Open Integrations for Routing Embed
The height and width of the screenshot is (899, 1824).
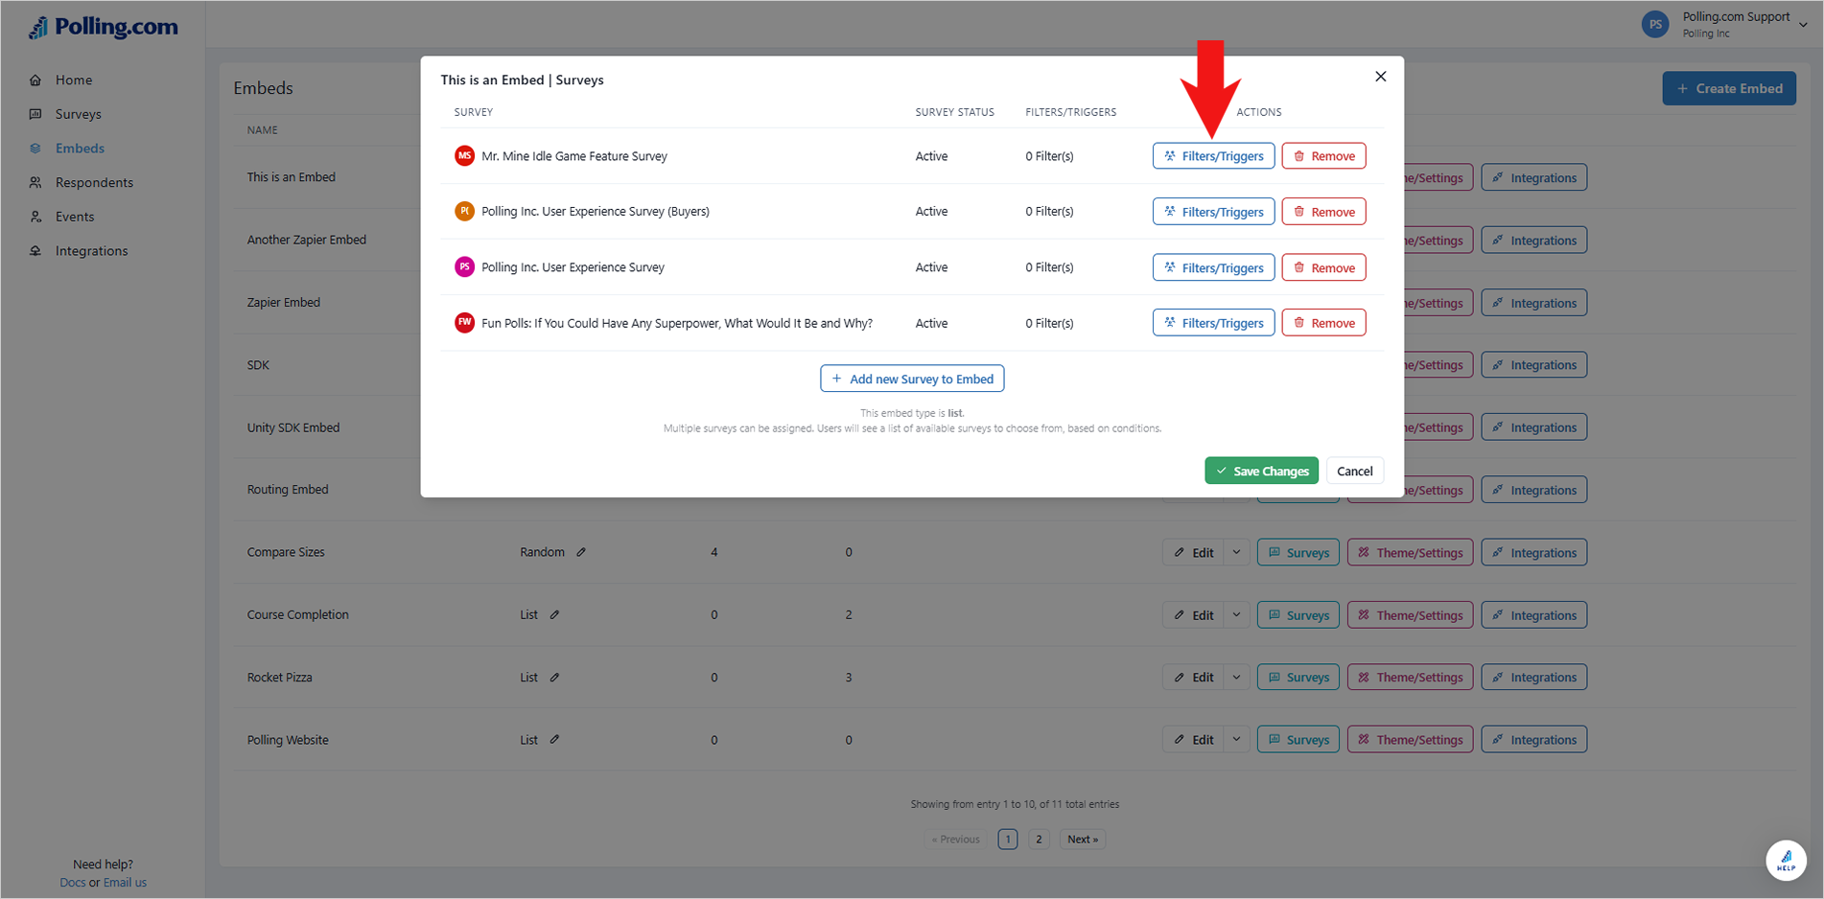pos(1533,490)
